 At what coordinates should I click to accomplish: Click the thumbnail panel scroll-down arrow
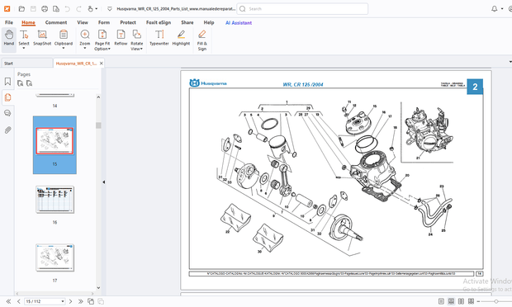point(98,288)
